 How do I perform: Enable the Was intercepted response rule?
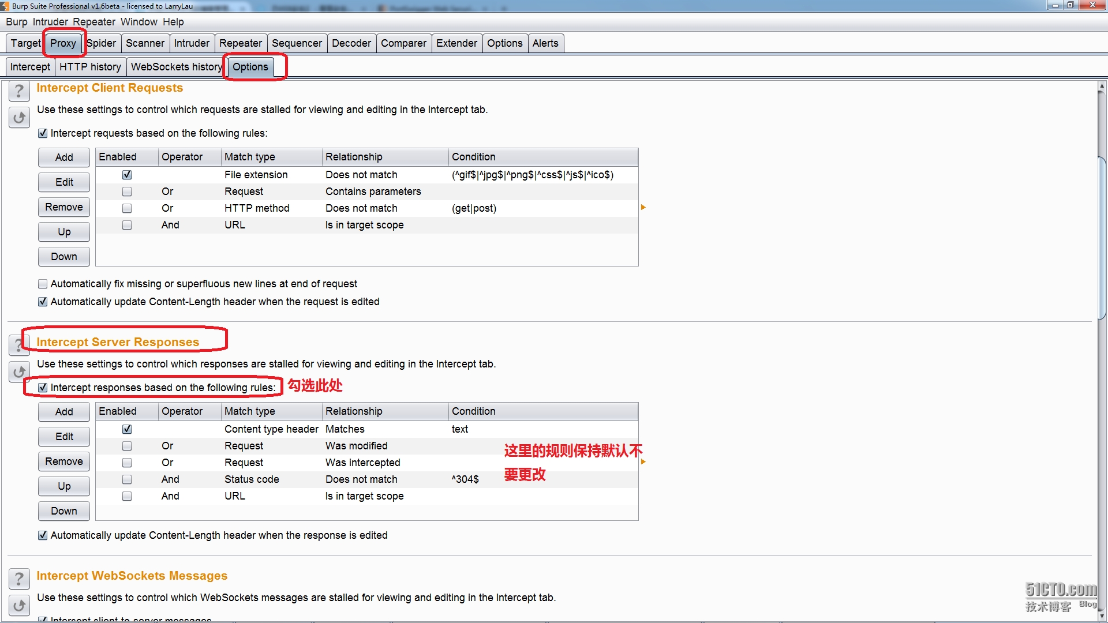(127, 463)
